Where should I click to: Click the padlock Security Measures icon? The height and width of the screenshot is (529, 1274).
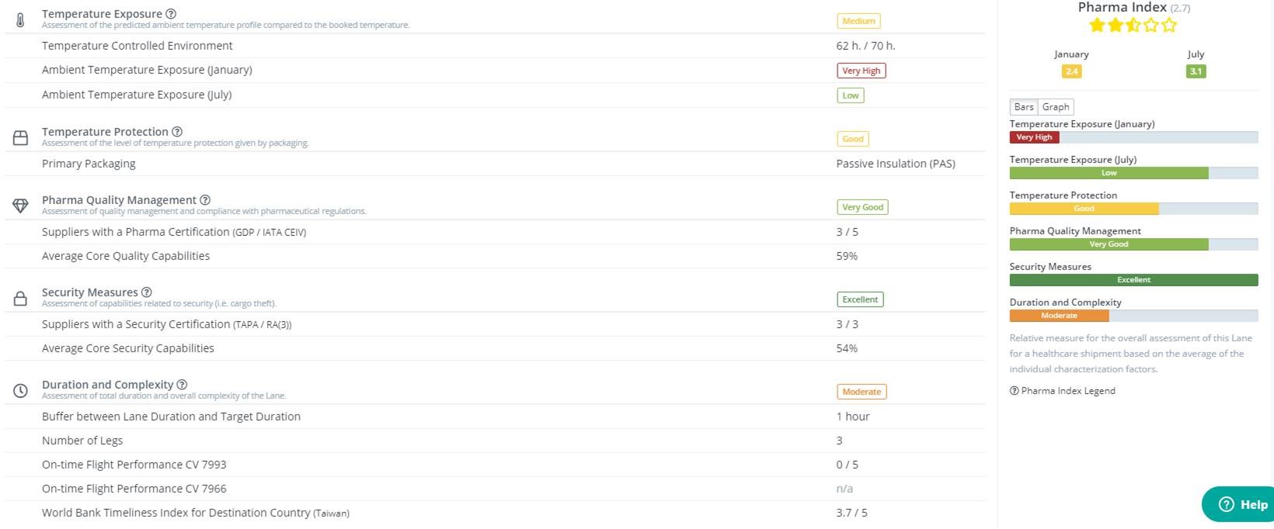[x=21, y=299]
